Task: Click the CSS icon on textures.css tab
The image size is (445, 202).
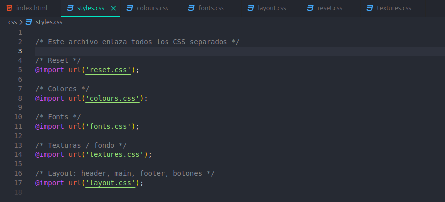Action: 370,8
